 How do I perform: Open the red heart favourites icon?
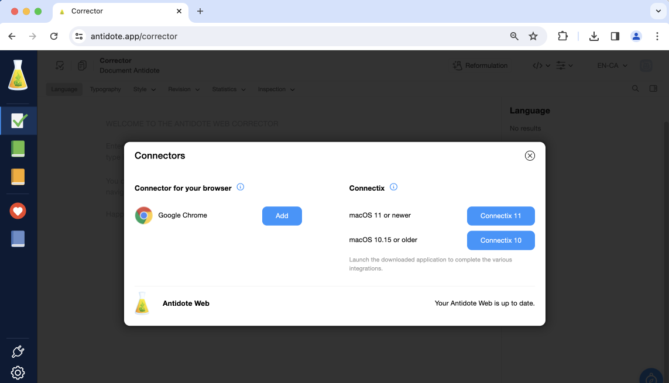click(x=18, y=211)
